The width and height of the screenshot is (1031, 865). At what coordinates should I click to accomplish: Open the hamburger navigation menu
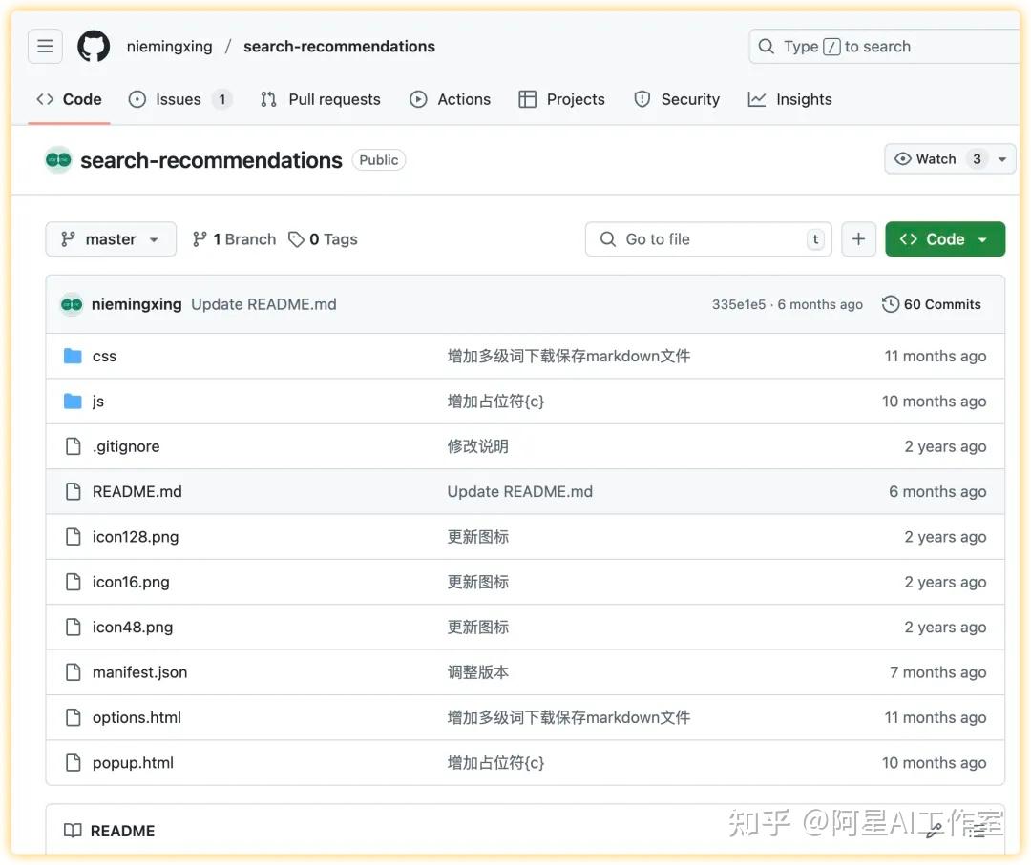(x=44, y=44)
